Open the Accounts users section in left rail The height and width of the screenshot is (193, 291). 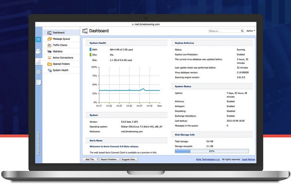click(x=38, y=51)
